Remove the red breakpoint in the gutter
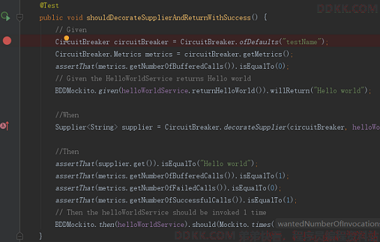Image resolution: width=380 pixels, height=242 pixels. tap(7, 40)
